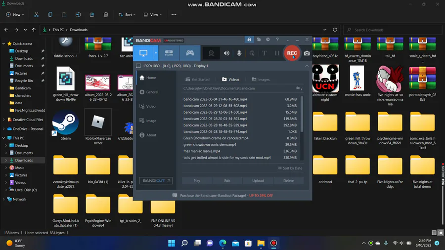The image size is (445, 250).
Task: Open Bandicam output folder icon in title bar
Action: pos(259,40)
